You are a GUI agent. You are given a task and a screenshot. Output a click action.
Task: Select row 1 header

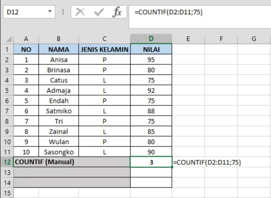tap(7, 49)
